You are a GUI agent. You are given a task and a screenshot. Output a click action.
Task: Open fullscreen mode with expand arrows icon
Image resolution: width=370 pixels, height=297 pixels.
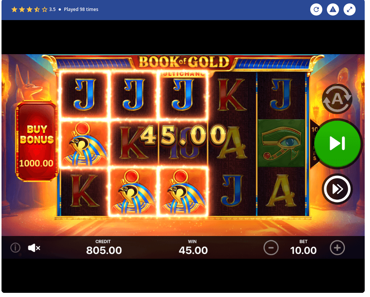click(x=350, y=9)
